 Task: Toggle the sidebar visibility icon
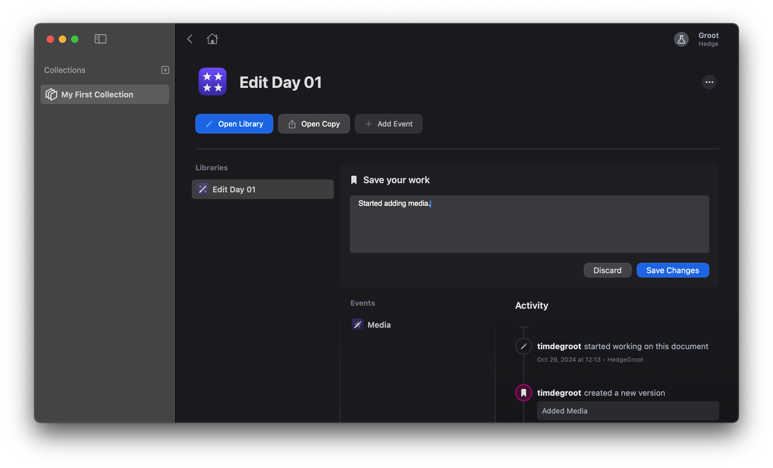100,39
